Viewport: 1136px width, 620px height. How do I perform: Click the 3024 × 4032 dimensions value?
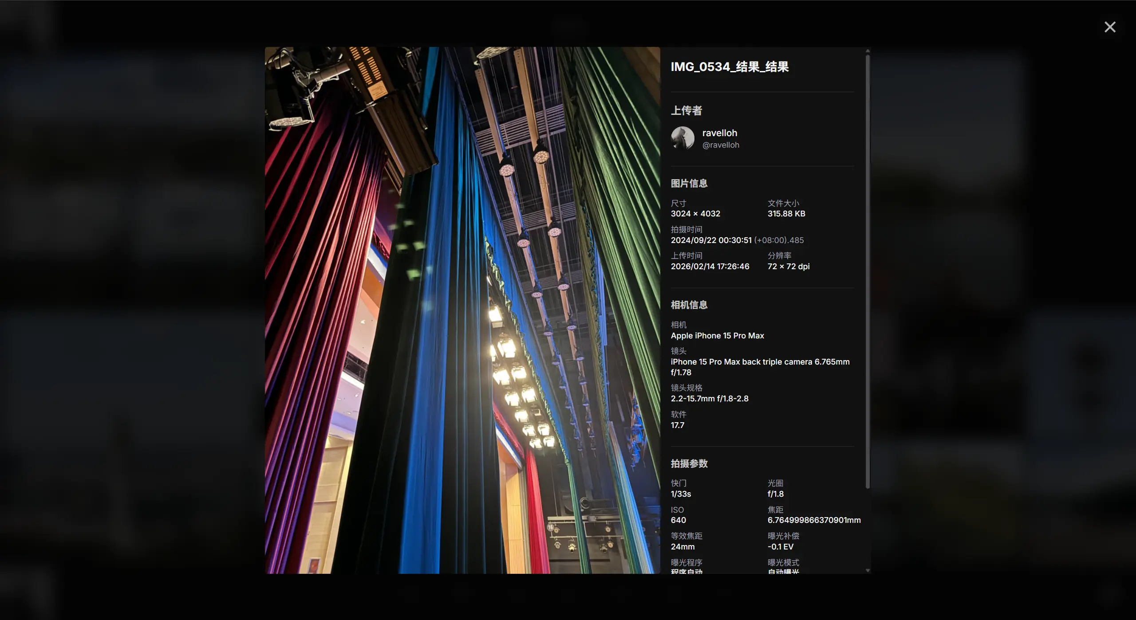(x=695, y=214)
